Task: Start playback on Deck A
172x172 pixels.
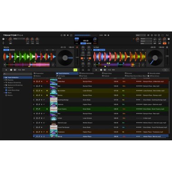Action: 6,70
